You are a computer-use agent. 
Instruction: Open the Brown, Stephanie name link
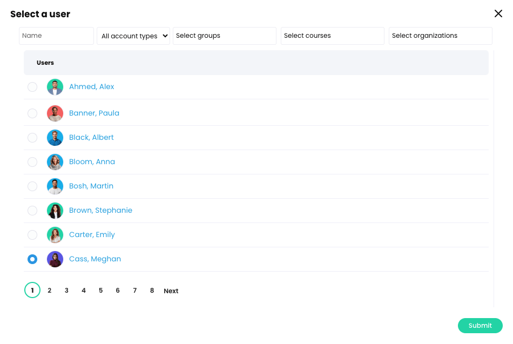101,211
